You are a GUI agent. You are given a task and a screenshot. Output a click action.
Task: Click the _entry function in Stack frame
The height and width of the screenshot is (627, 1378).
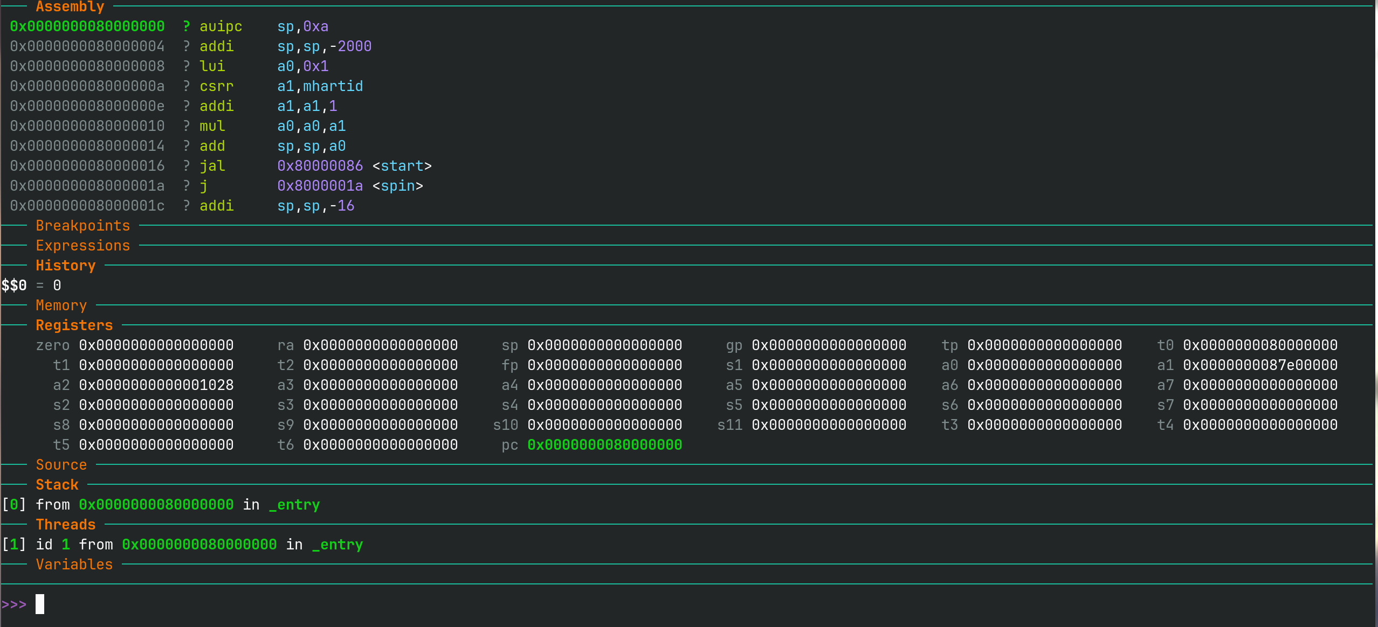[294, 505]
